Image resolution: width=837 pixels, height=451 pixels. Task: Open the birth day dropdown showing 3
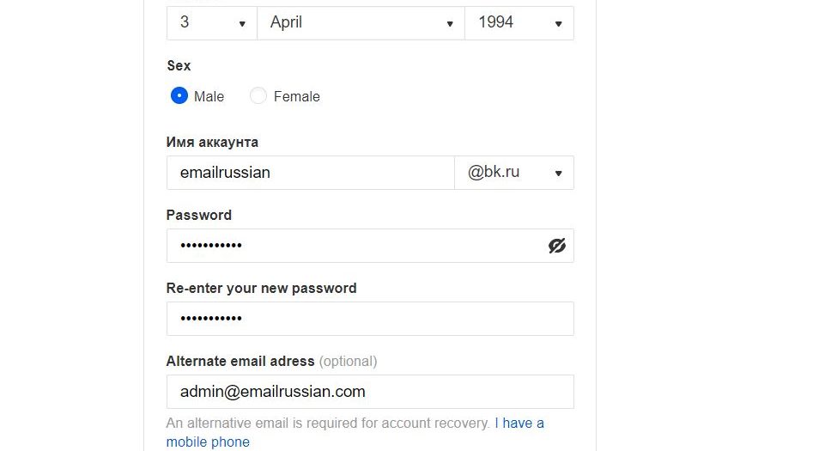tap(212, 23)
